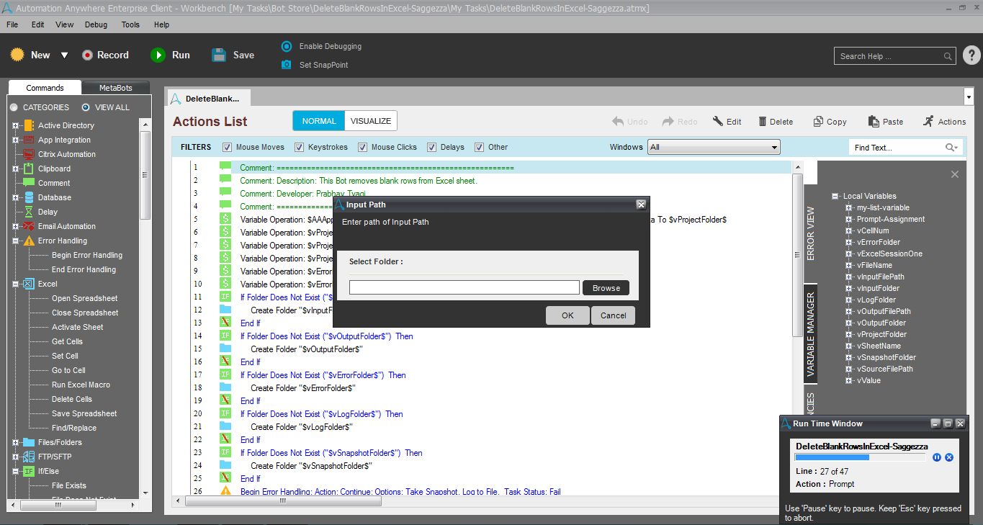Select the Delay hourglass command icon
The width and height of the screenshot is (983, 525).
pos(29,212)
